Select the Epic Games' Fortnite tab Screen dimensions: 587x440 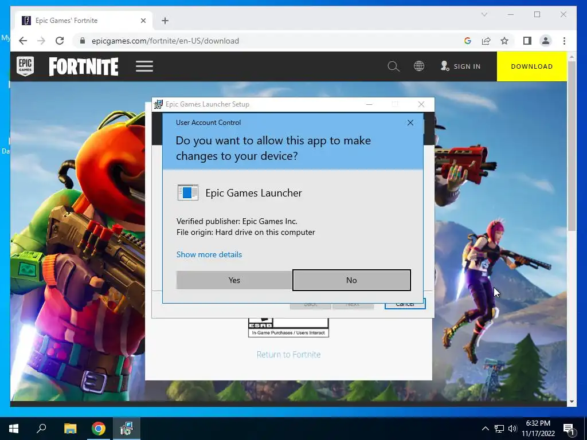pos(83,21)
